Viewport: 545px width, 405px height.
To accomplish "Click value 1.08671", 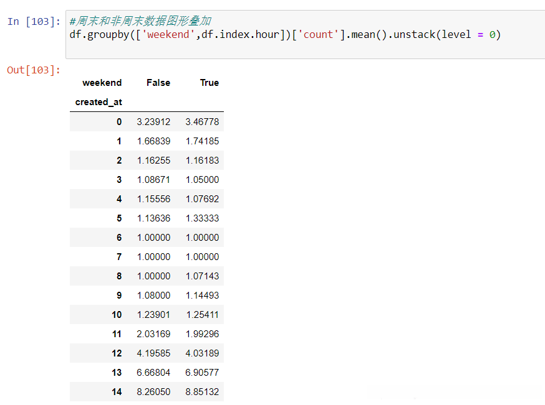I will [x=153, y=180].
